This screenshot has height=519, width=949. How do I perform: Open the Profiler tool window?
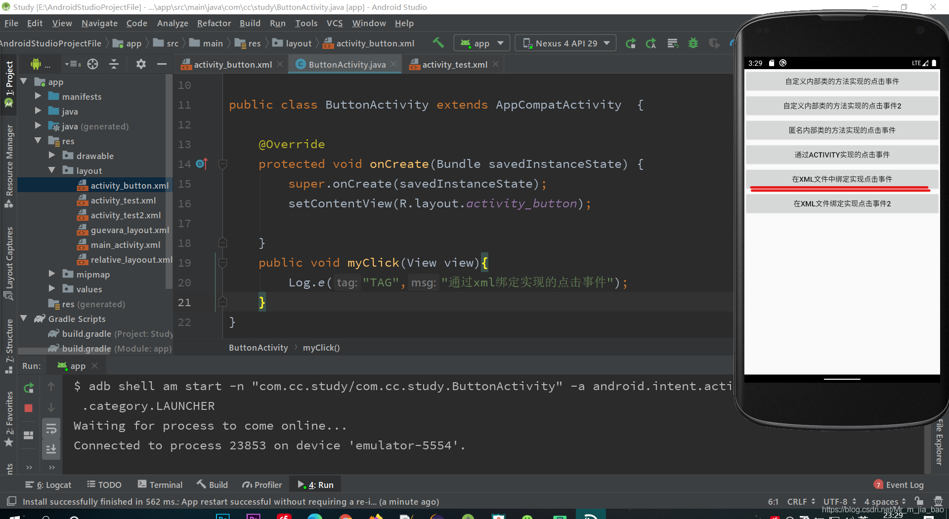pos(262,485)
